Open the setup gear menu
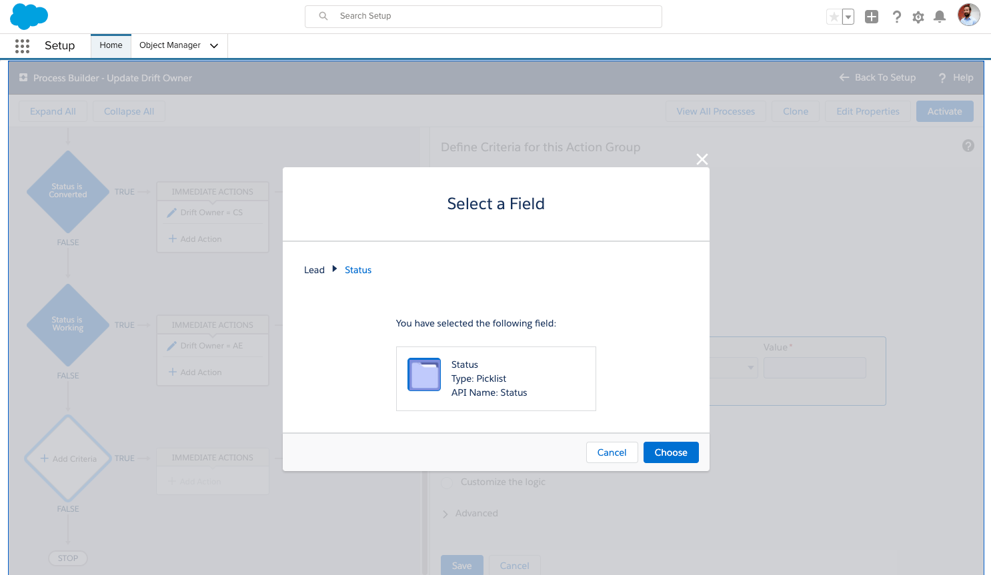991x575 pixels. coord(918,17)
